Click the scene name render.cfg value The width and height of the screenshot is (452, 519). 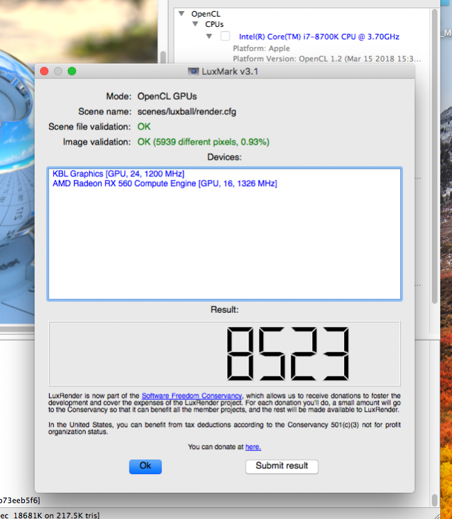coord(187,111)
